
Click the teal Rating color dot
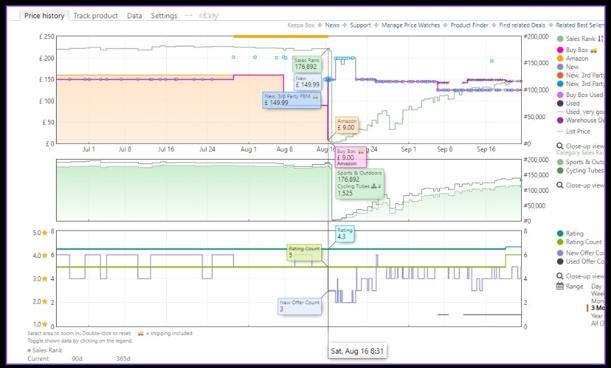coord(560,234)
